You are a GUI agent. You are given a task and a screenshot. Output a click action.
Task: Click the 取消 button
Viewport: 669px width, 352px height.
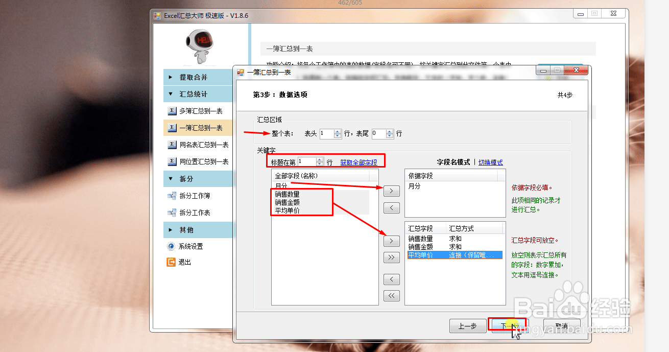click(561, 326)
